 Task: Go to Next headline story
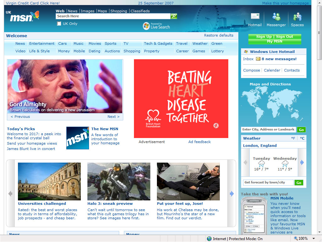pyautogui.click(x=113, y=117)
